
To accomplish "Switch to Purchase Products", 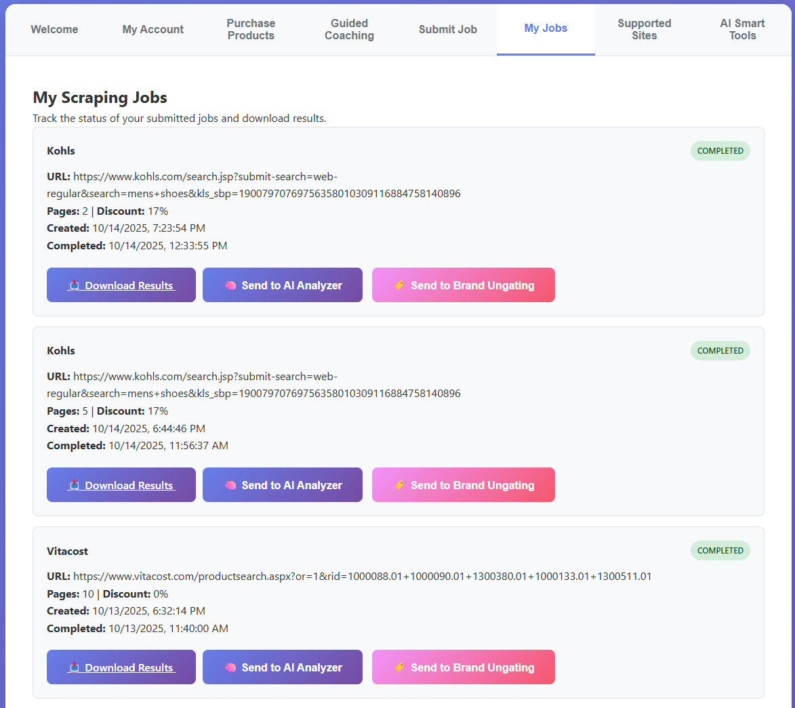I will pos(251,29).
